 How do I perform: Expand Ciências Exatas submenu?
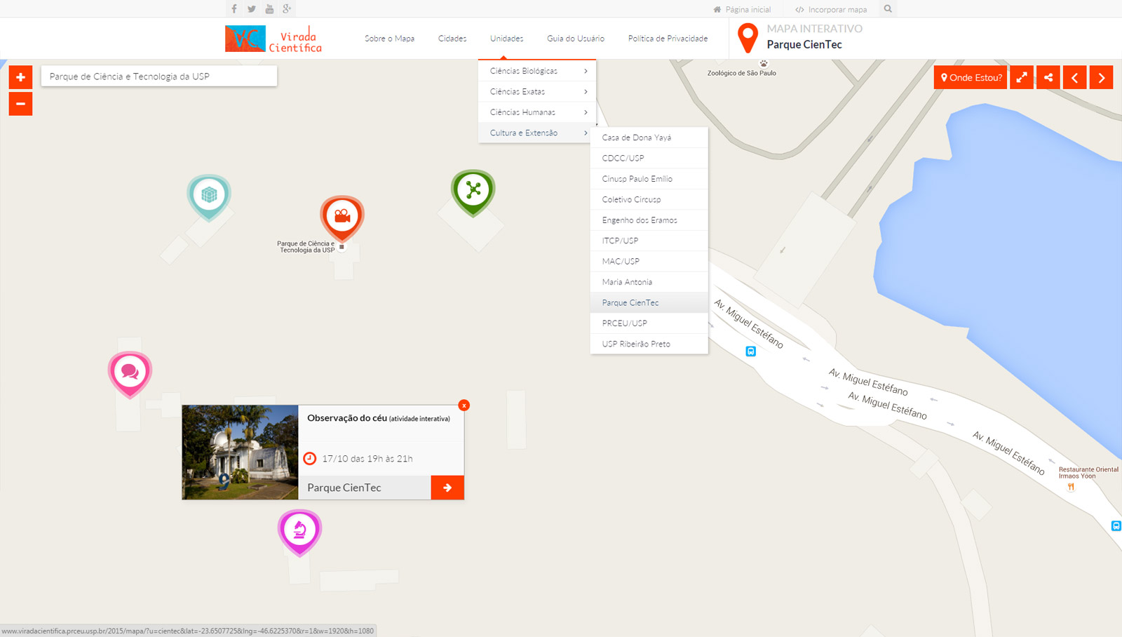(537, 92)
